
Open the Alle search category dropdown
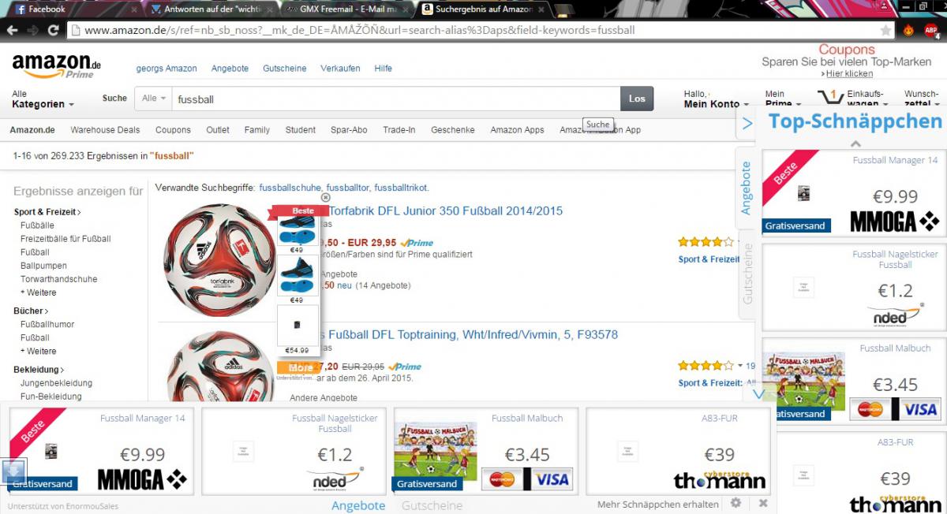coord(154,99)
